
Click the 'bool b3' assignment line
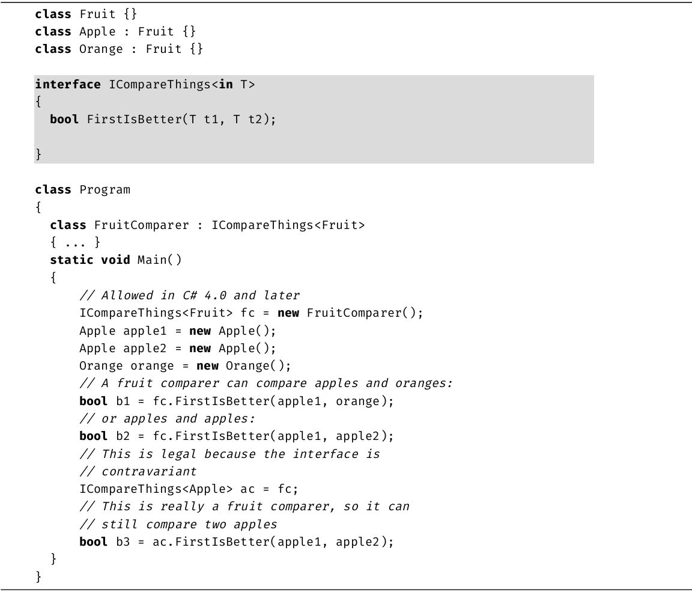pyautogui.click(x=237, y=542)
